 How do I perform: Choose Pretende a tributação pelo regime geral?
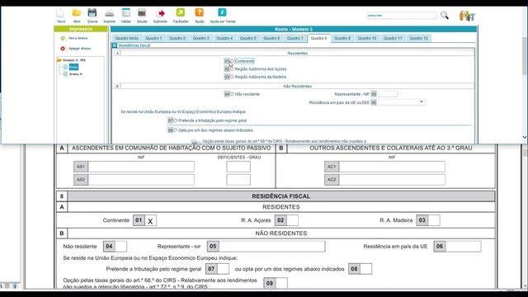[175, 120]
